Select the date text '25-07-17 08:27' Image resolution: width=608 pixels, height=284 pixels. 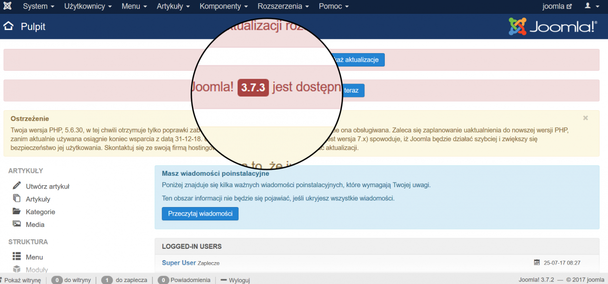click(562, 263)
